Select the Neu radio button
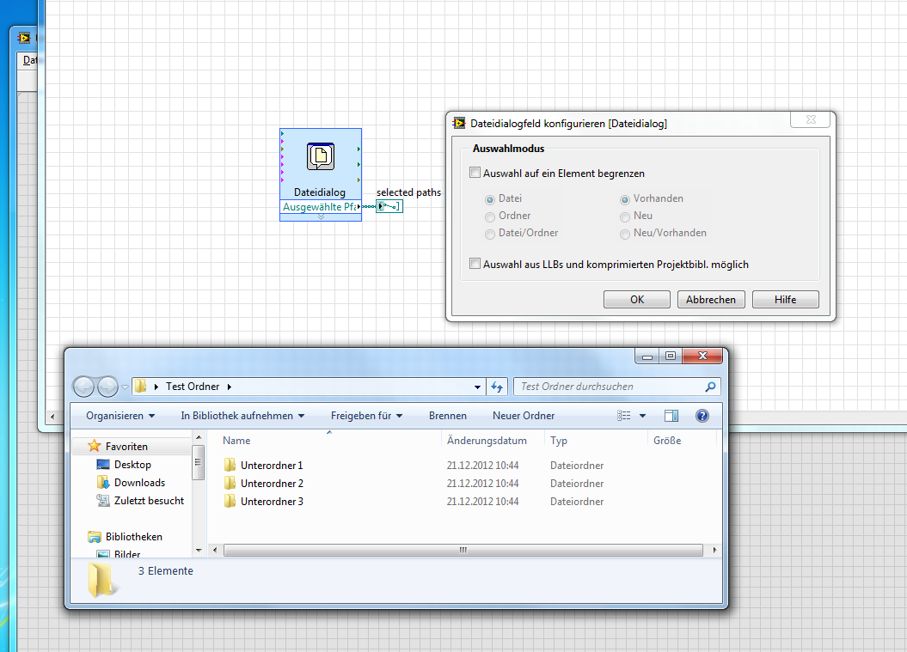 [625, 216]
